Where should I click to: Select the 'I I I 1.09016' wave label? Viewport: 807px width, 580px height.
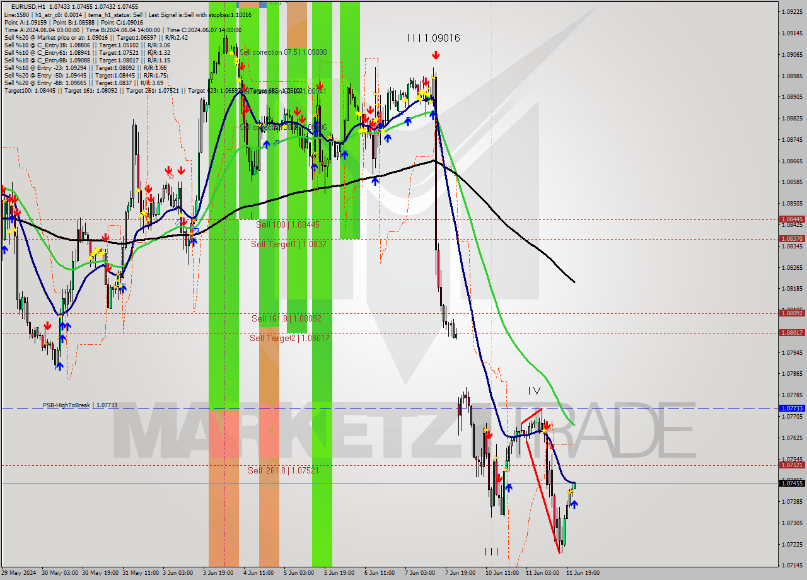pos(433,38)
